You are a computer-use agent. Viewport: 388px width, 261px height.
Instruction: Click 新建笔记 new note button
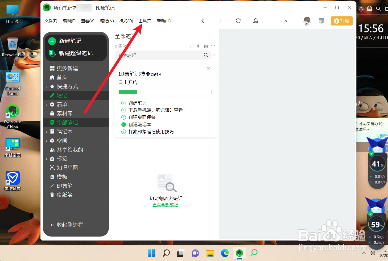pos(65,41)
